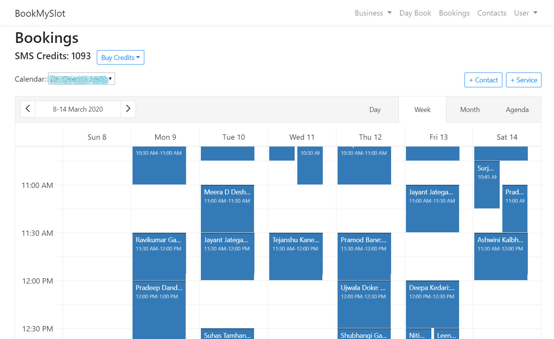The width and height of the screenshot is (554, 339).
Task: Expand the Buy Credits dropdown
Action: click(x=120, y=57)
